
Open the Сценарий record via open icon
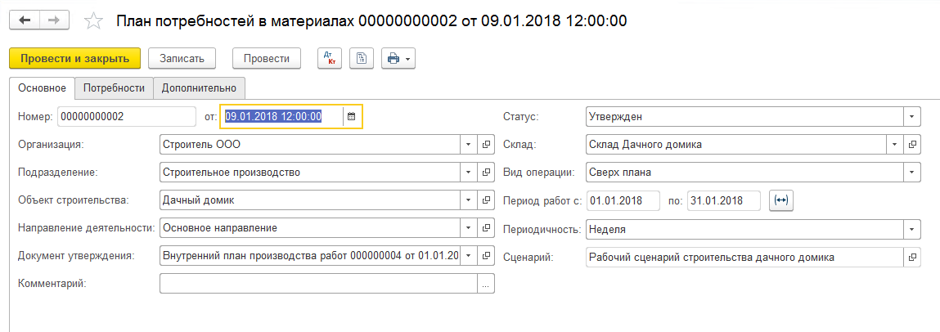tap(912, 257)
